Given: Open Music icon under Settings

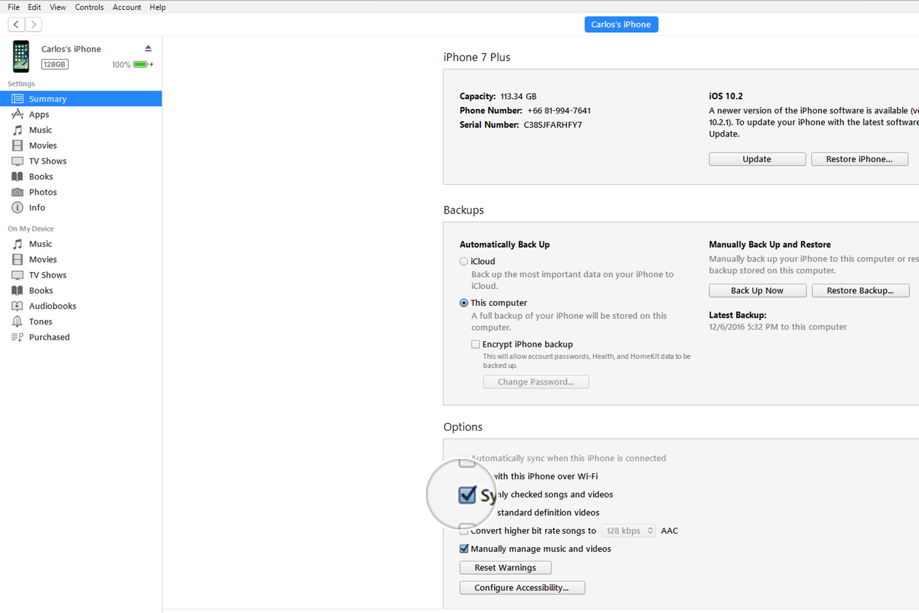Looking at the screenshot, I should coord(17,130).
